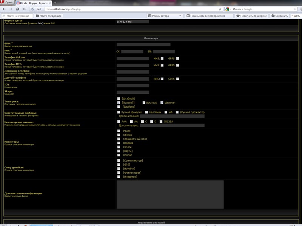Enable GPRS checkbox for Телефон Velcom
The width and height of the screenshot is (302, 226).
pyautogui.click(x=177, y=58)
